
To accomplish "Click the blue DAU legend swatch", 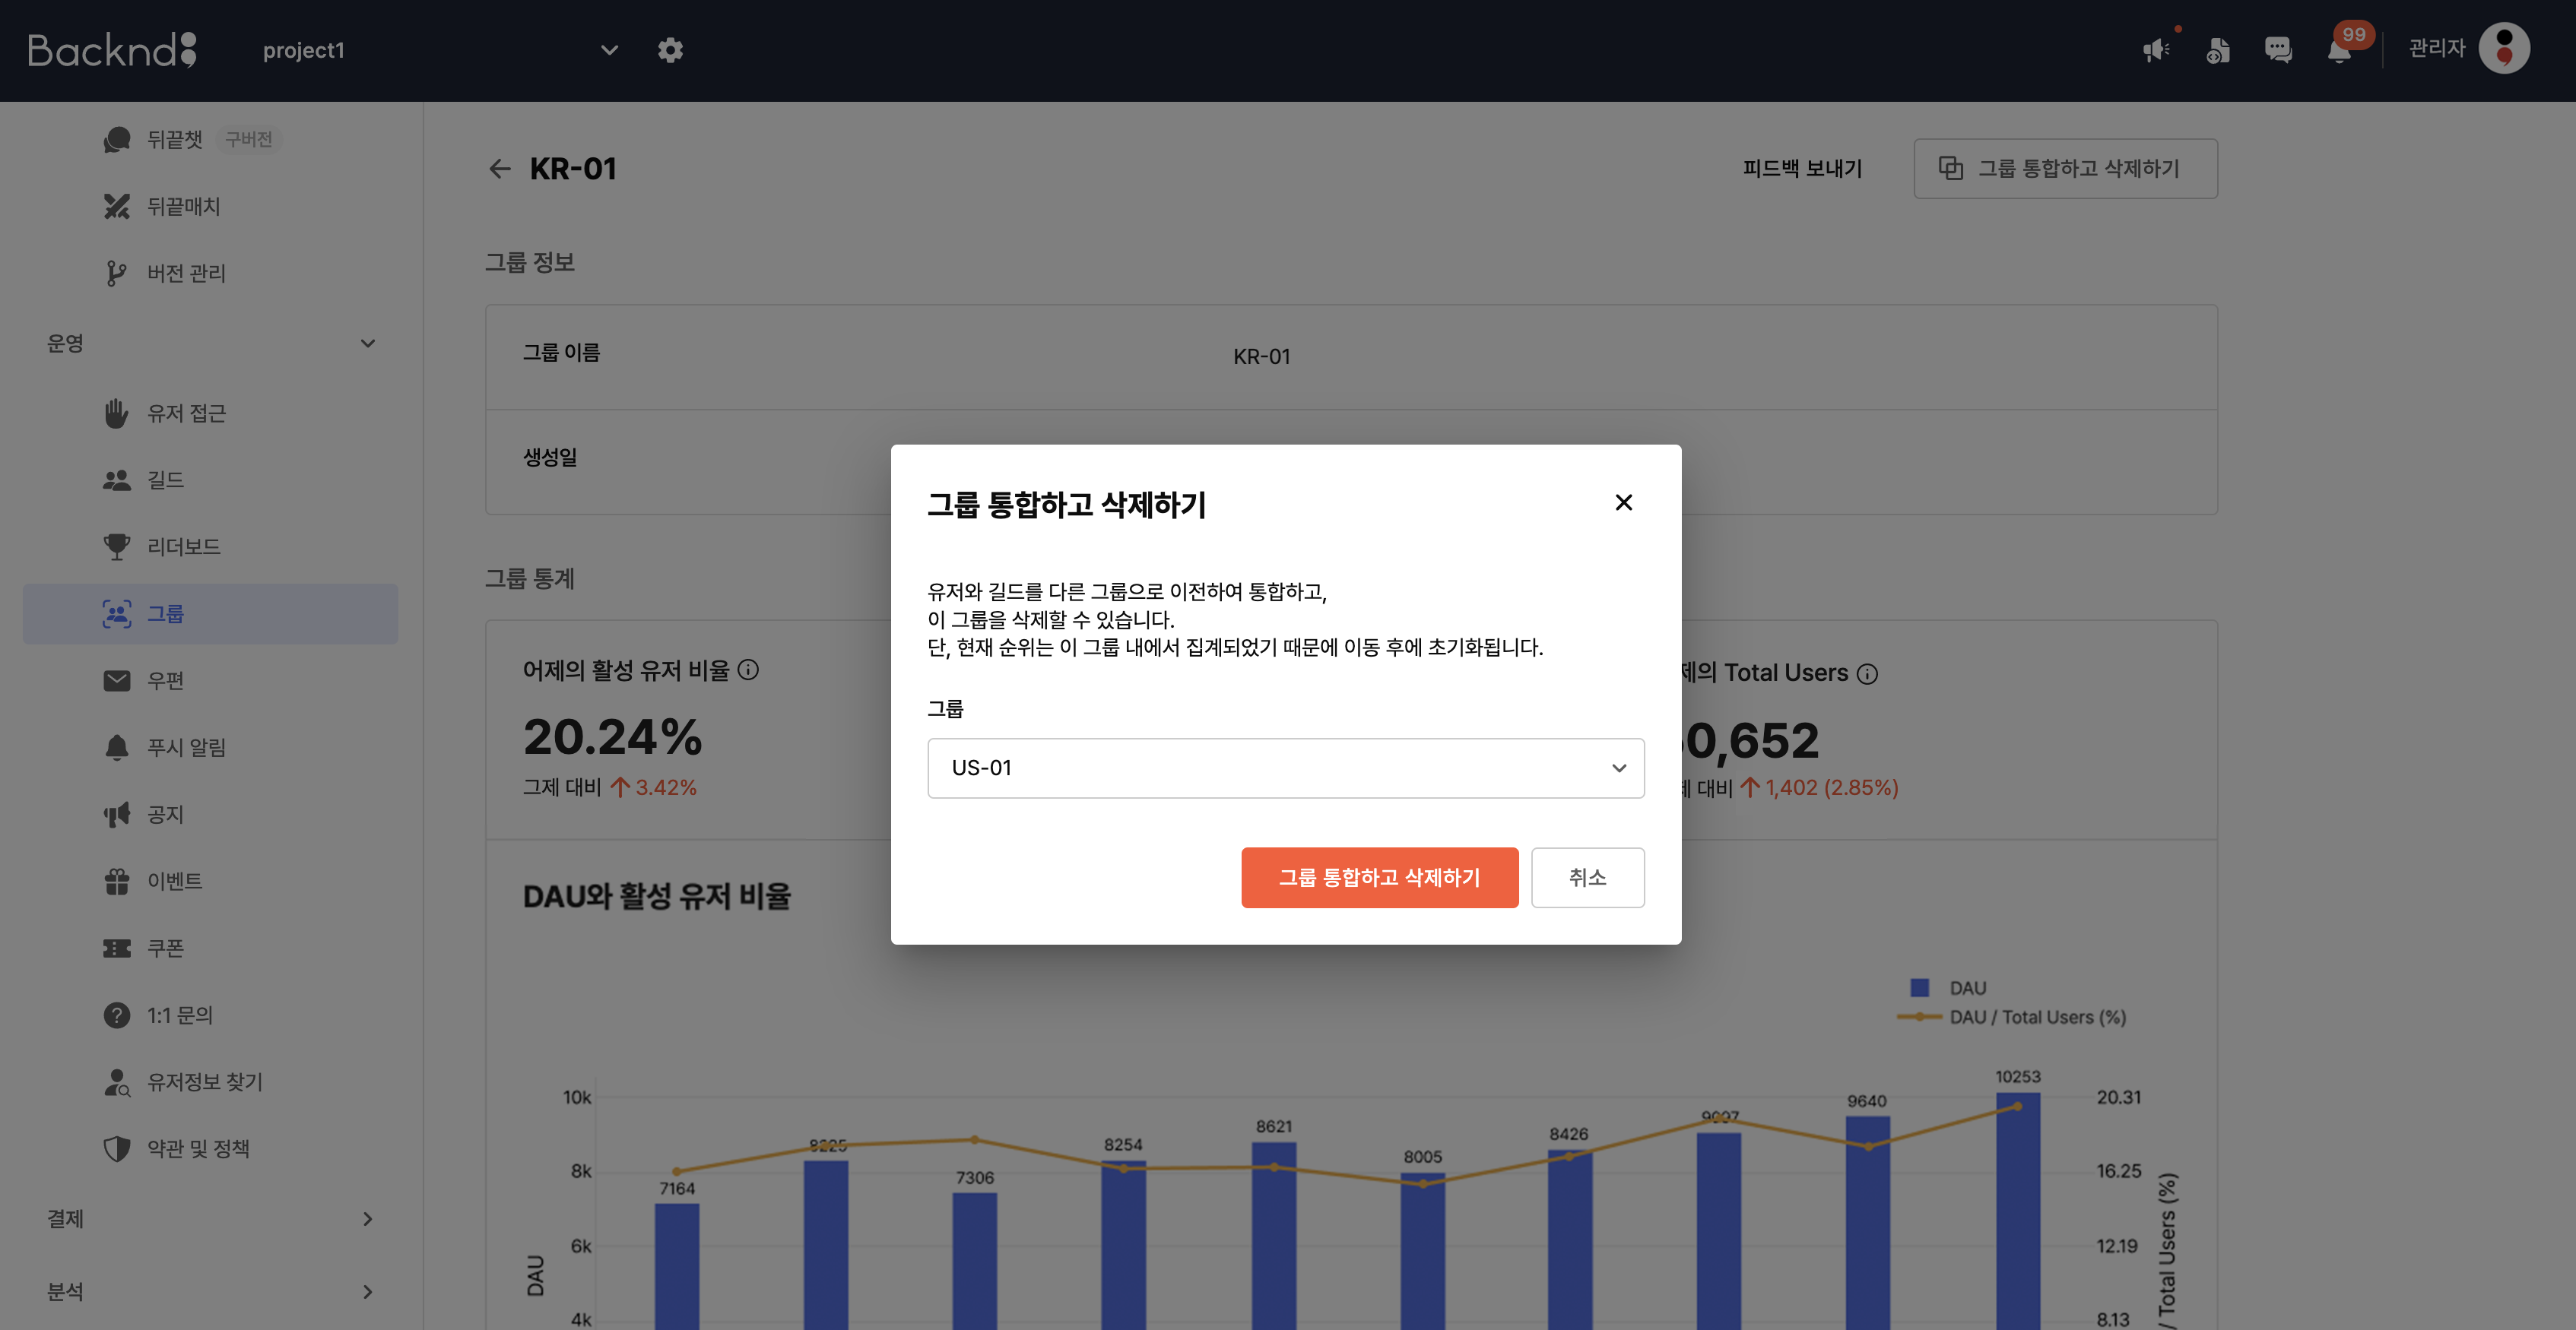I will click(1919, 987).
